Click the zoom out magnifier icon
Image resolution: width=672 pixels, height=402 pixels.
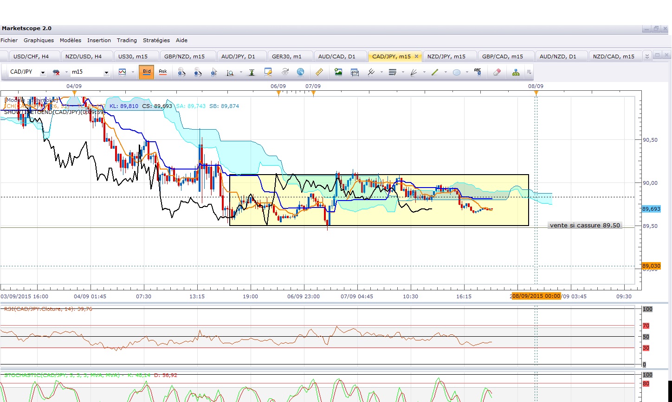coord(198,72)
